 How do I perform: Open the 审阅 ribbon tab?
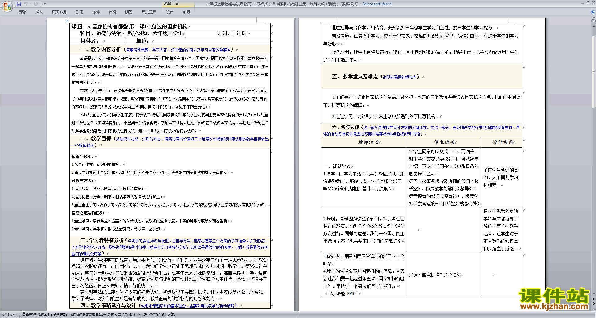point(112,12)
